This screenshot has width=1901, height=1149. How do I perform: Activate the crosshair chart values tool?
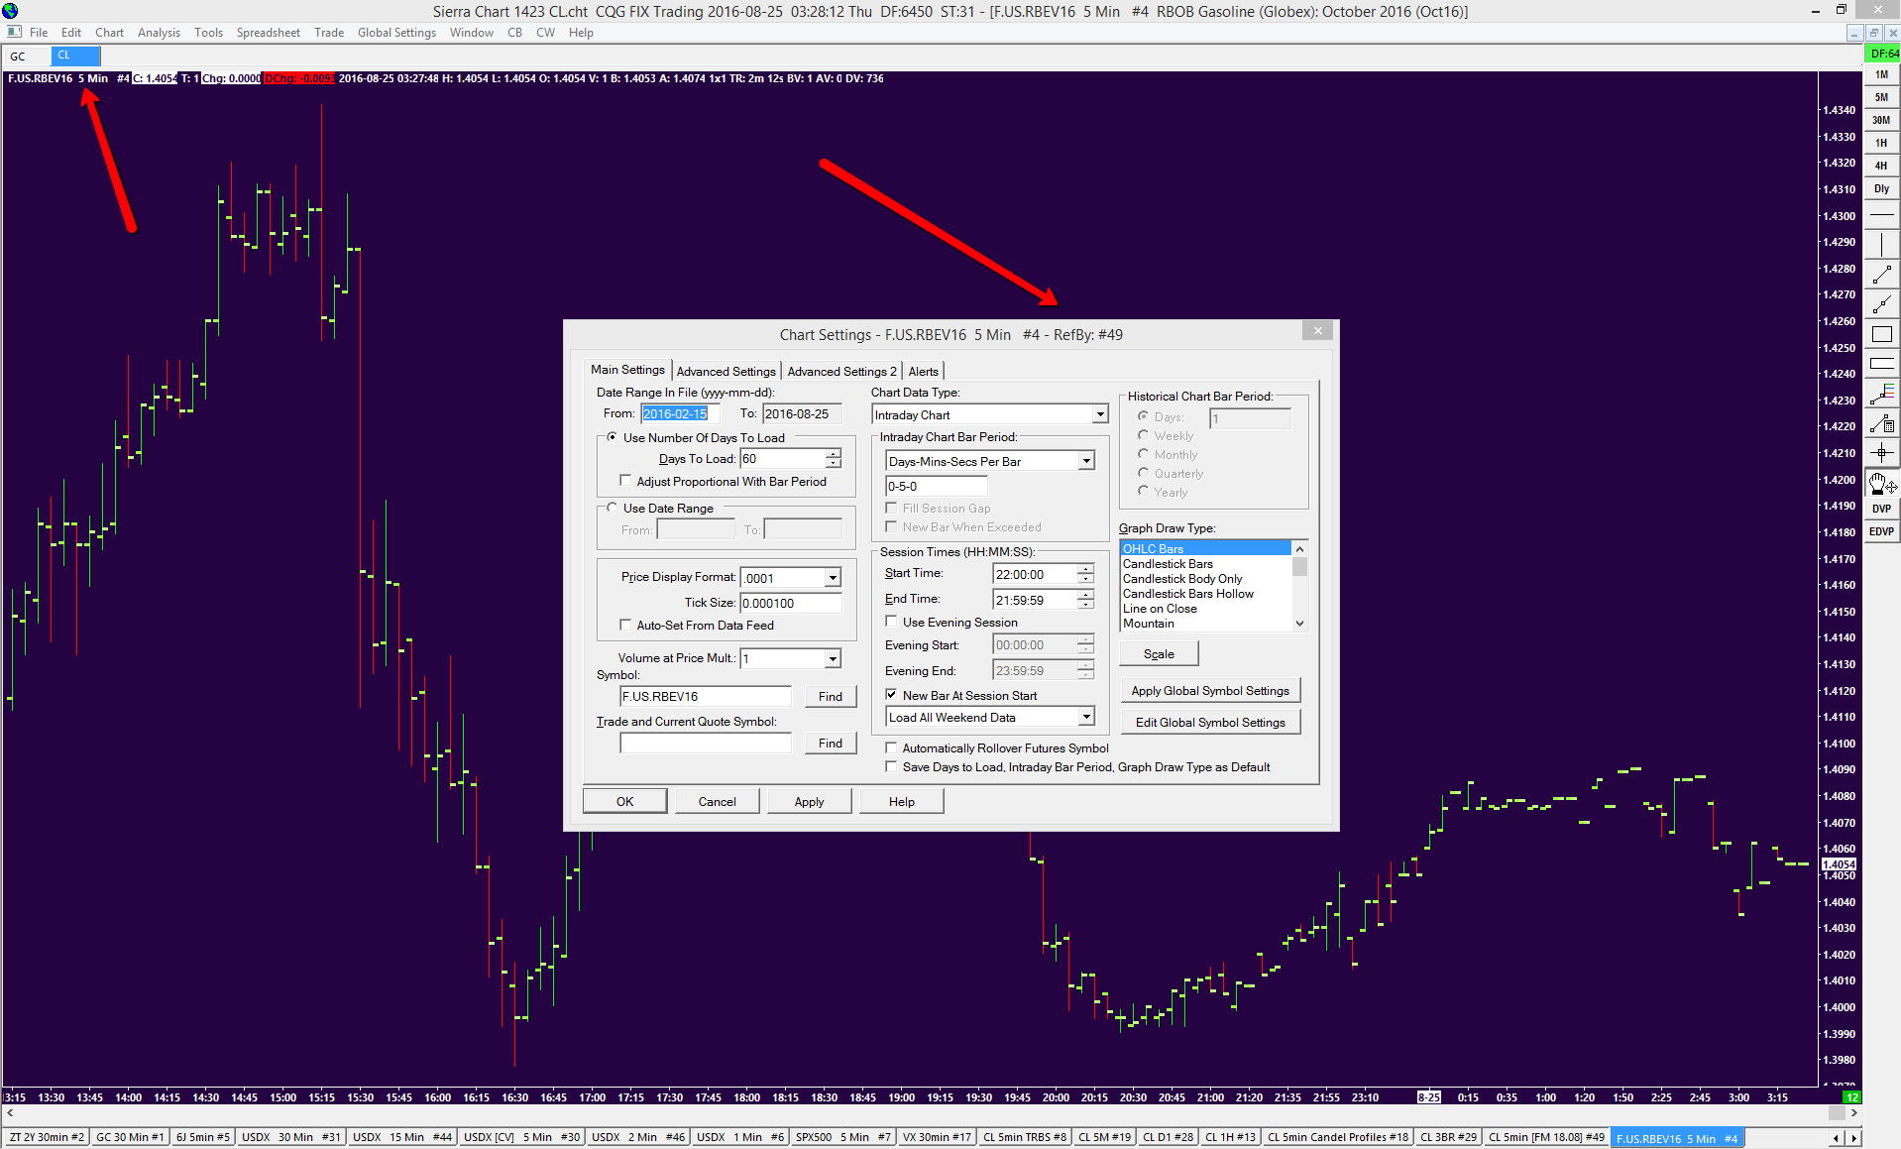pyautogui.click(x=1880, y=453)
